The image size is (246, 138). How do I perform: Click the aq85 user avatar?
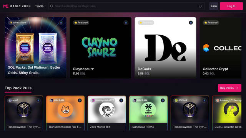point(10,100)
